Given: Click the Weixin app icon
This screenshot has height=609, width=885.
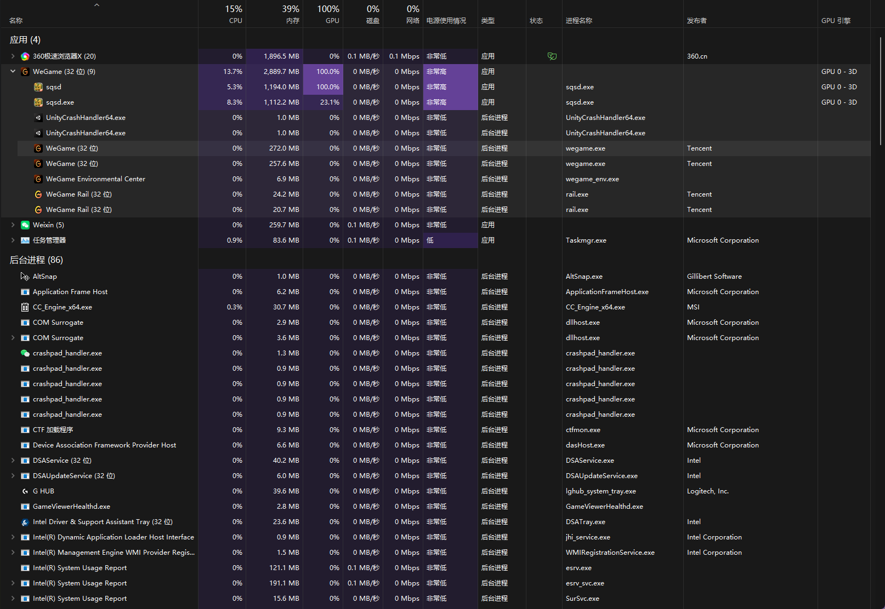Looking at the screenshot, I should tap(25, 225).
